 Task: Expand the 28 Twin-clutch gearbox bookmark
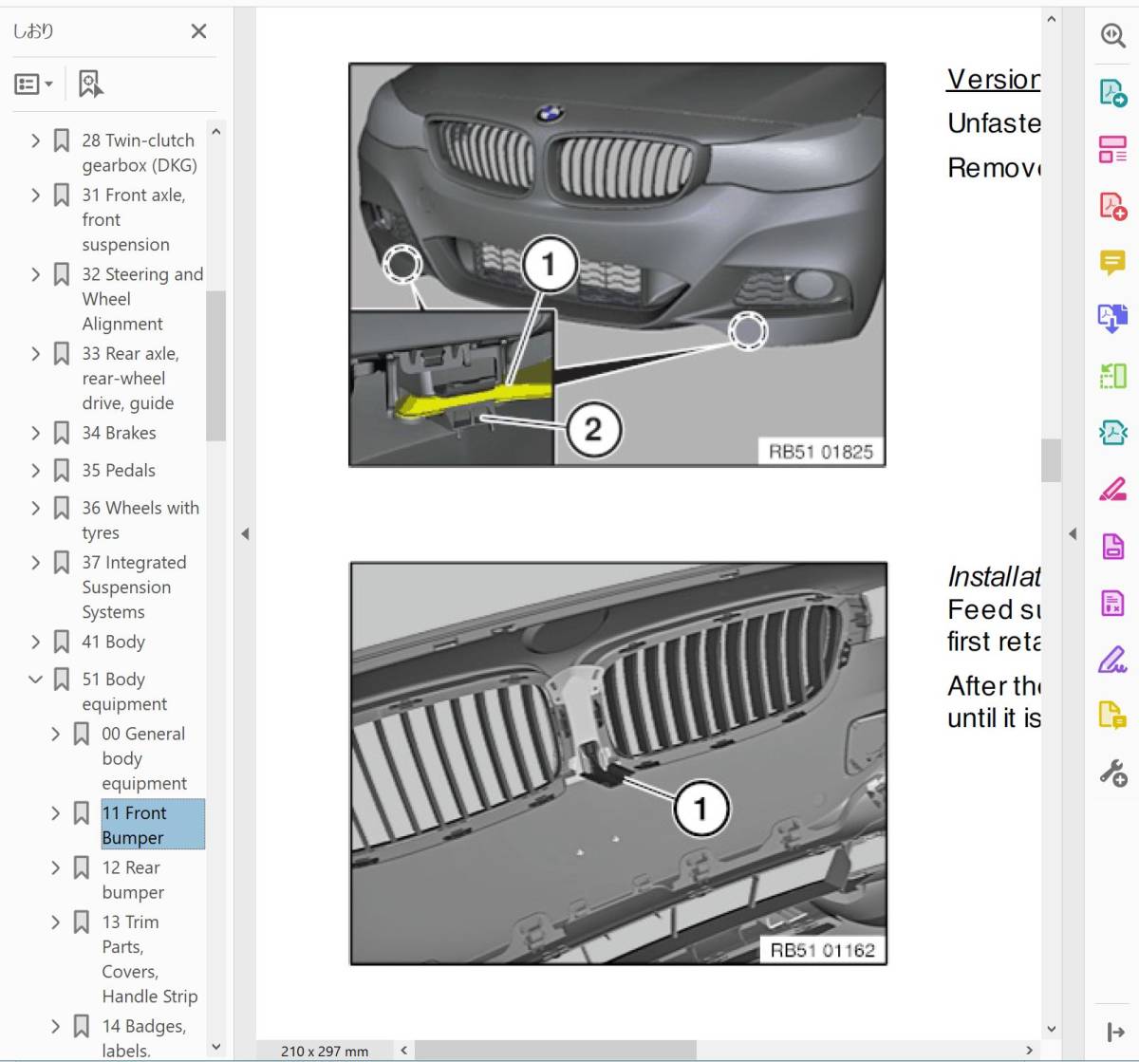coord(35,140)
